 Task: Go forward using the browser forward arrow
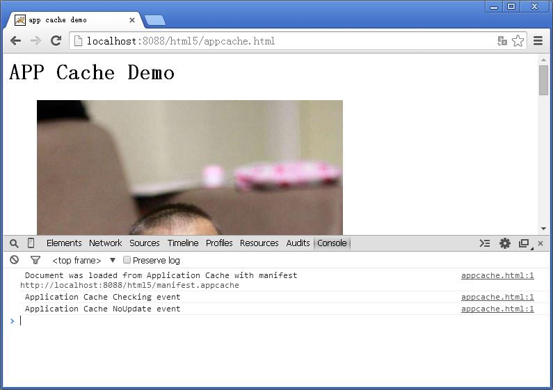(35, 41)
